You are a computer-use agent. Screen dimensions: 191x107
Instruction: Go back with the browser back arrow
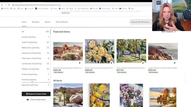click(x=2, y=5)
